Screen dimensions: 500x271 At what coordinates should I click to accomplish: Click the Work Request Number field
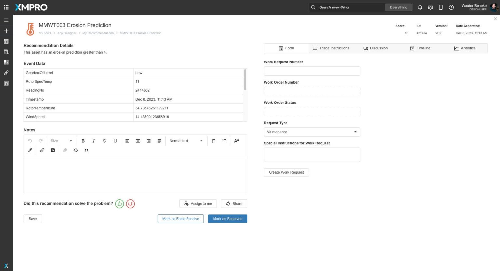pos(312,71)
